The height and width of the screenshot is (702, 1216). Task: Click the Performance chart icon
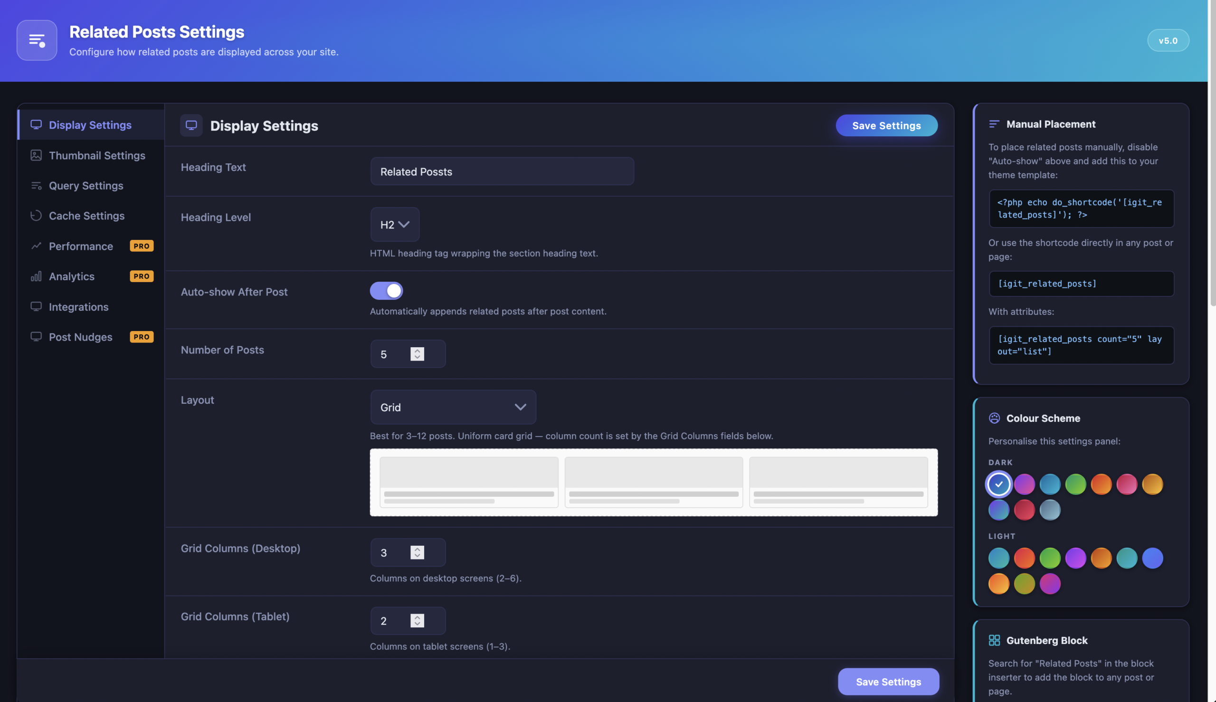(x=36, y=246)
